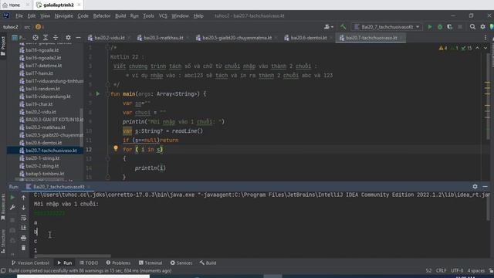
Task: Open the user account dropdown icon
Action: (328, 27)
